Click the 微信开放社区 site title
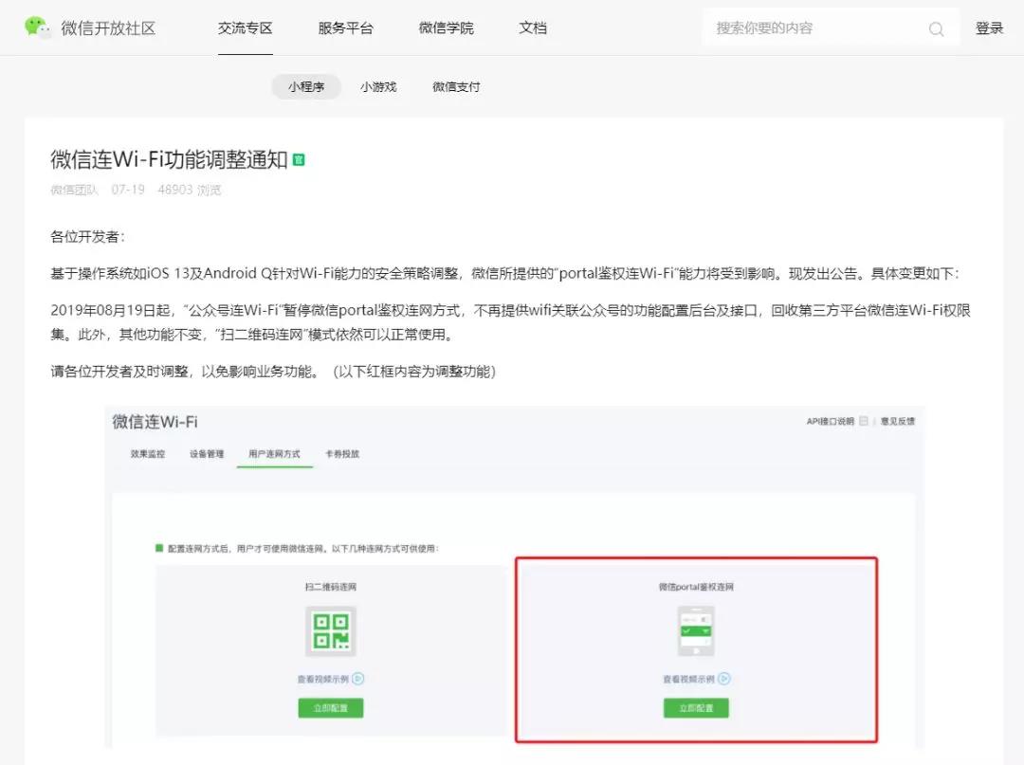Viewport: 1024px width, 765px height. [108, 28]
